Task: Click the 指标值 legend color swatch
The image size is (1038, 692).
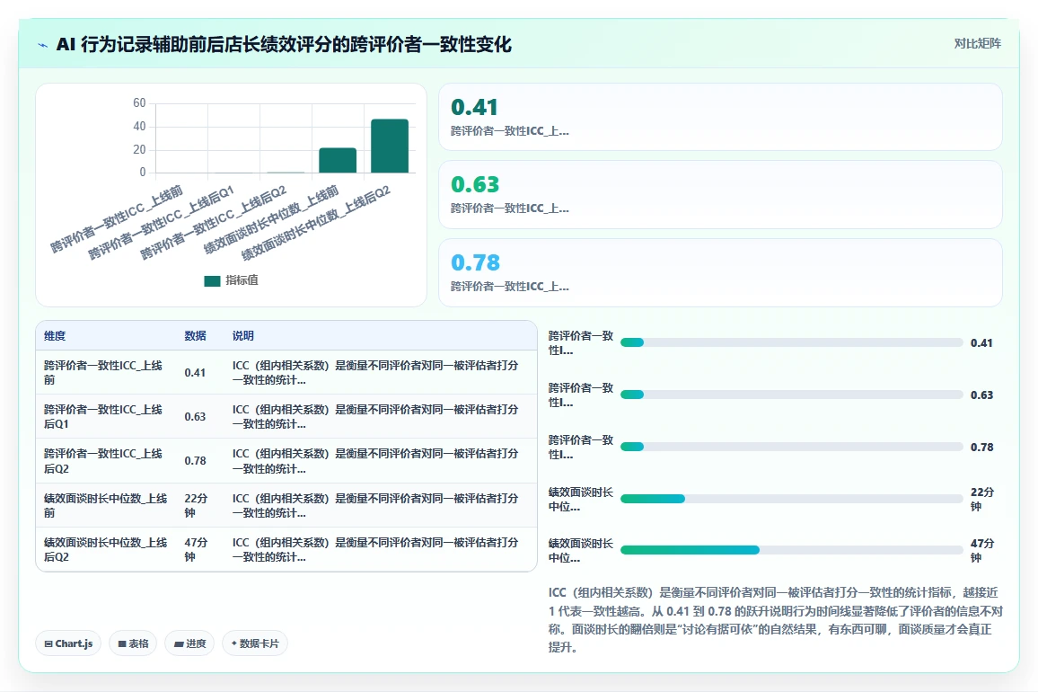Action: click(x=212, y=281)
